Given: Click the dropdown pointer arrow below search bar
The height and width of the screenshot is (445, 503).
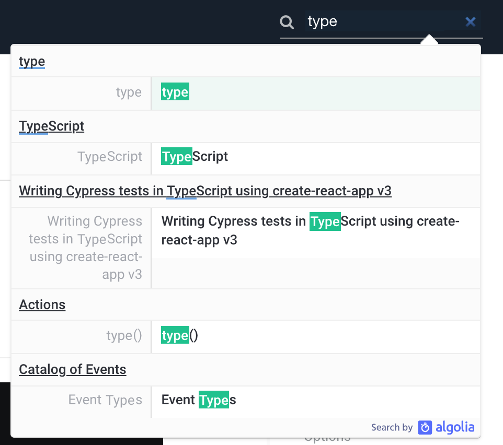Looking at the screenshot, I should coord(429,40).
